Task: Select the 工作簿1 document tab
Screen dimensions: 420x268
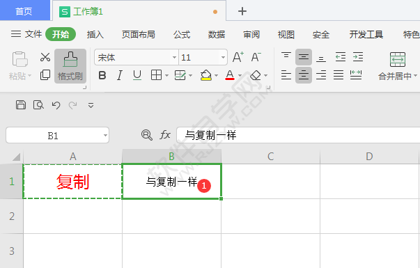Action: tap(139, 11)
